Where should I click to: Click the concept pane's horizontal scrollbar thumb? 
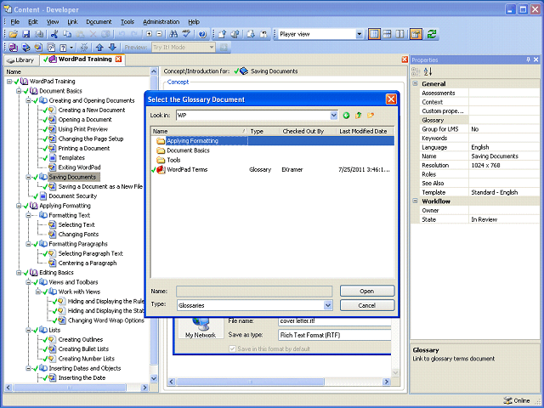tap(250, 382)
